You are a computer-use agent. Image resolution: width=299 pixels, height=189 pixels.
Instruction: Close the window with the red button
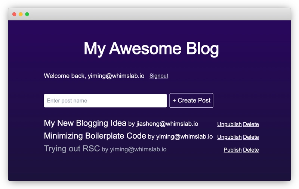[x=14, y=14]
